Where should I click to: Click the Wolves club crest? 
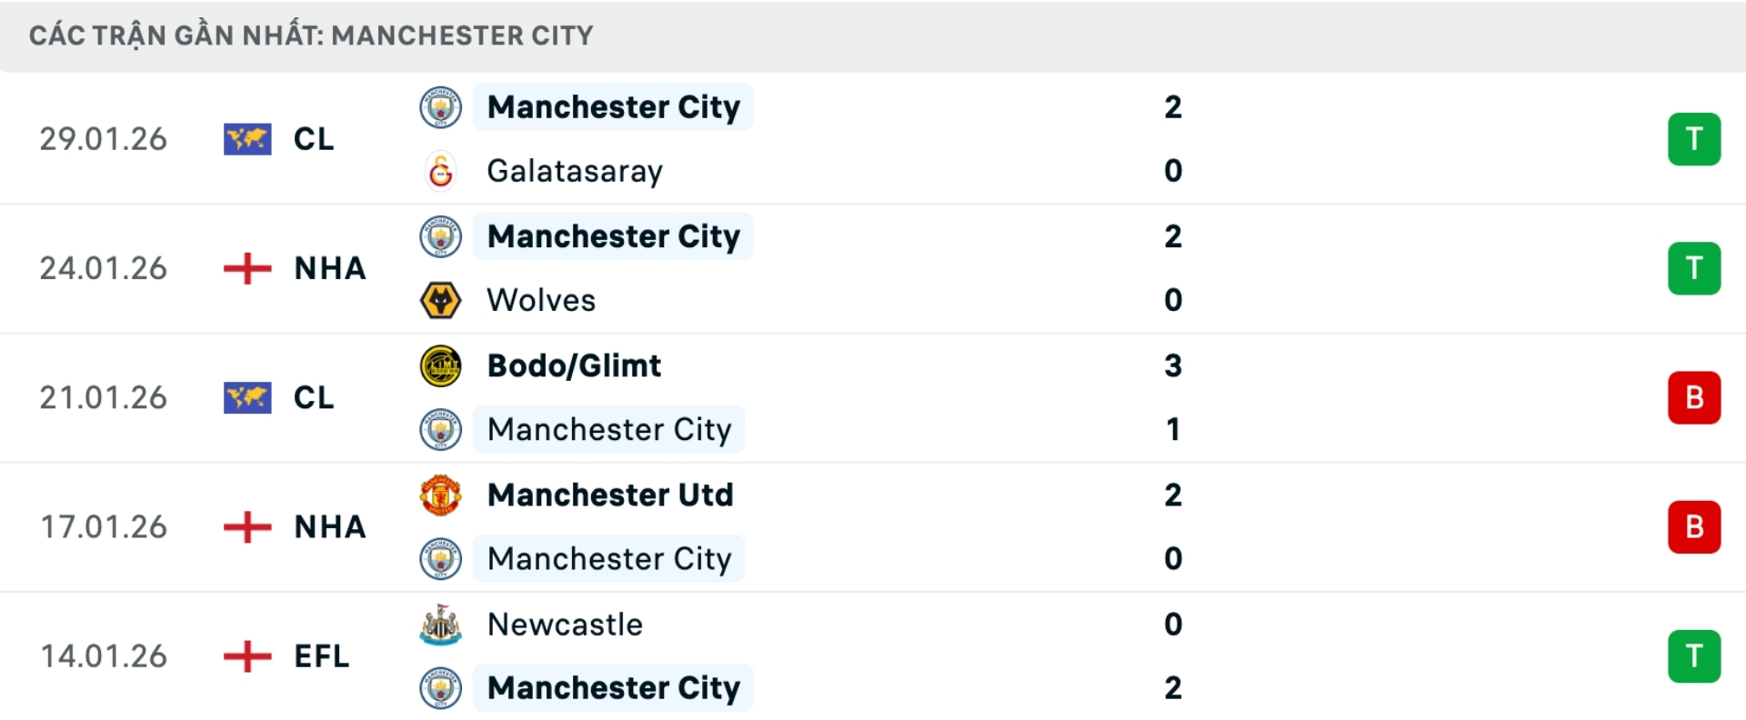tap(440, 300)
